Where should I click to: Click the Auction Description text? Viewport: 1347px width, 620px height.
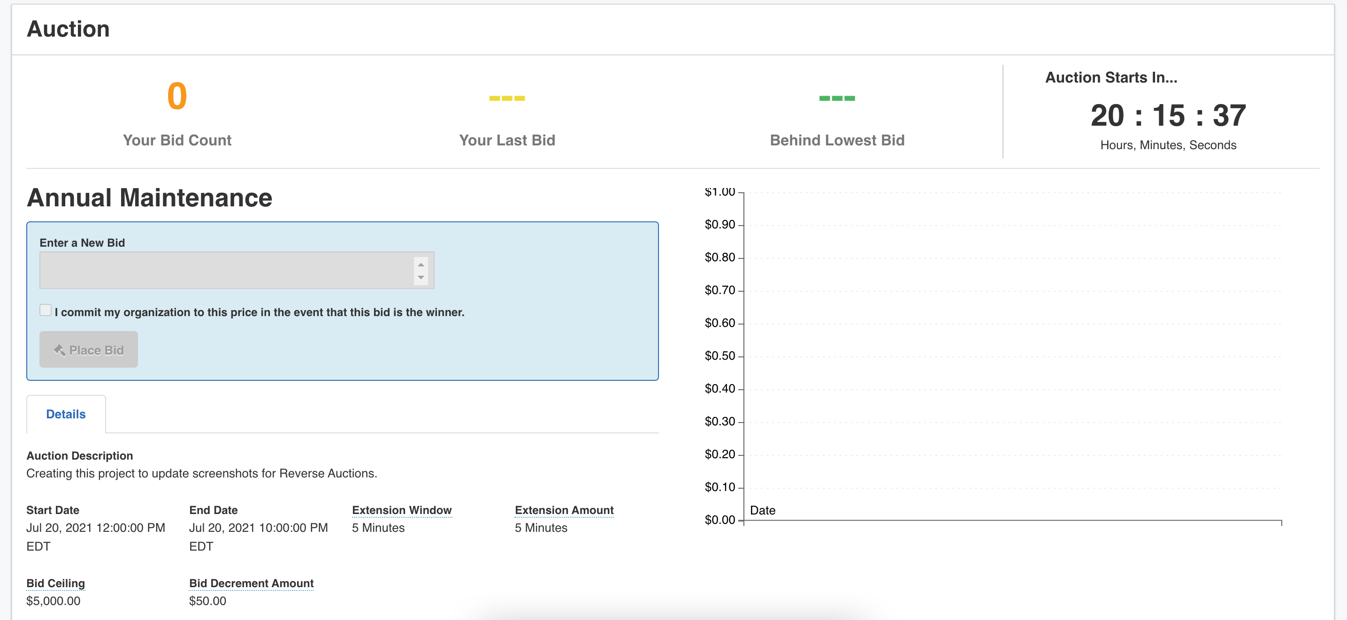tap(201, 473)
